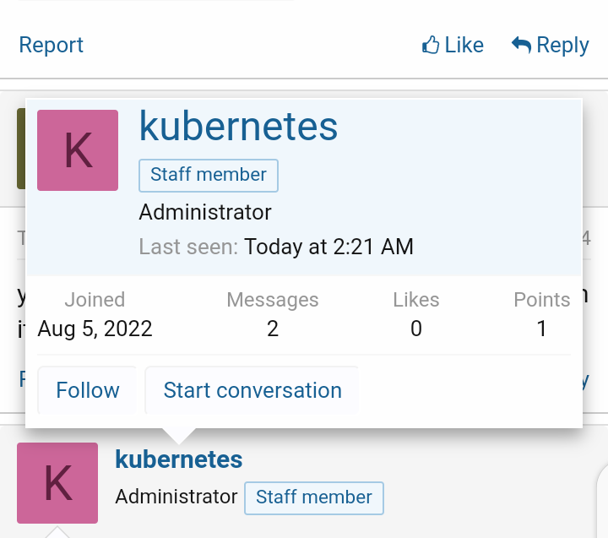View the messages count of 2

coord(273,329)
